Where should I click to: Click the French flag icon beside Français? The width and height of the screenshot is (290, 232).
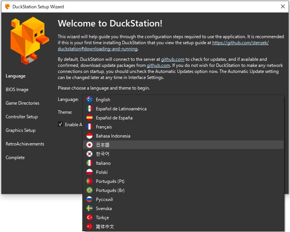point(89,127)
